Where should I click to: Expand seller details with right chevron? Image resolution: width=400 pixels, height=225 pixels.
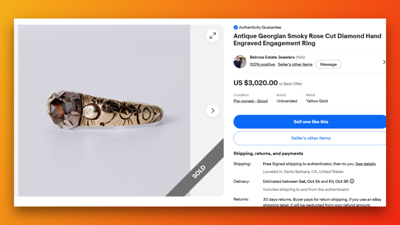[x=384, y=62]
